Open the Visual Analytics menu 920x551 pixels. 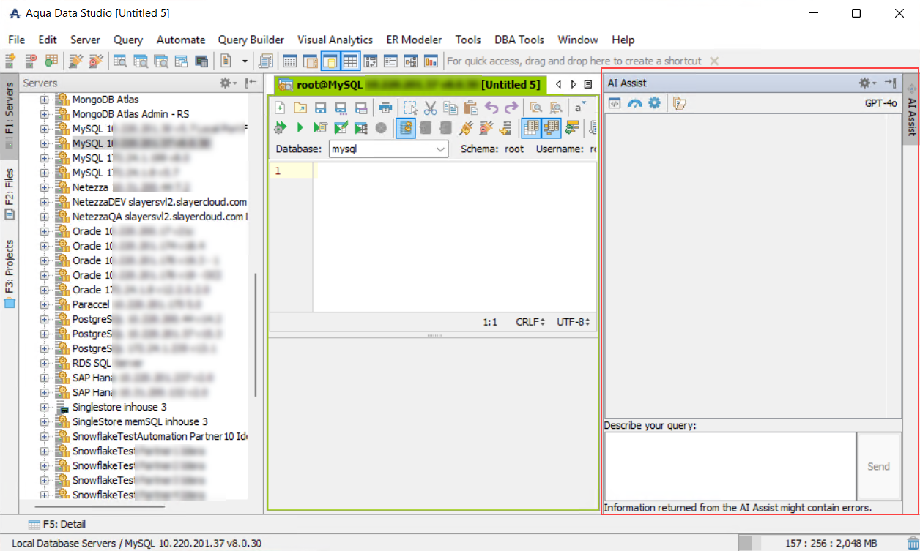pyautogui.click(x=335, y=40)
